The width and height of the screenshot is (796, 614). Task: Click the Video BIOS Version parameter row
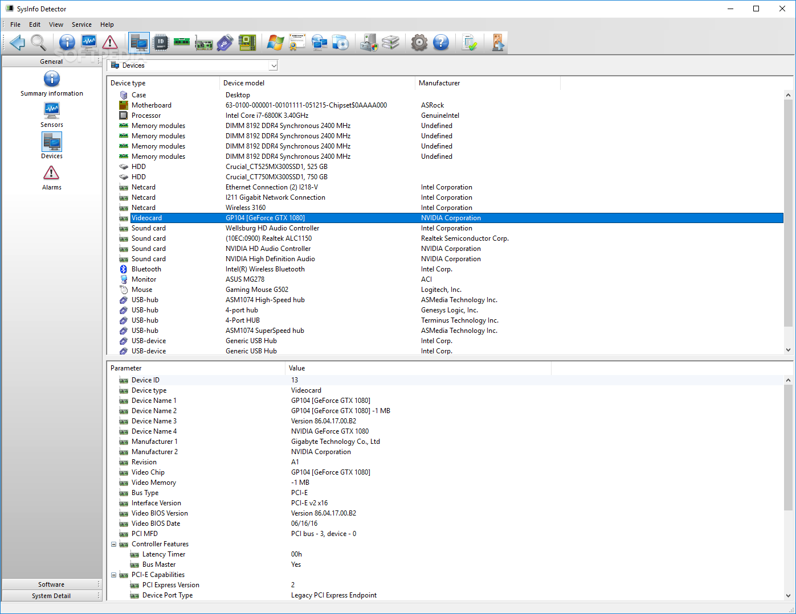click(446, 513)
